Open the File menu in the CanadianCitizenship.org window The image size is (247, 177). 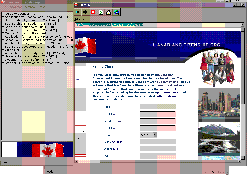click(x=4, y=7)
